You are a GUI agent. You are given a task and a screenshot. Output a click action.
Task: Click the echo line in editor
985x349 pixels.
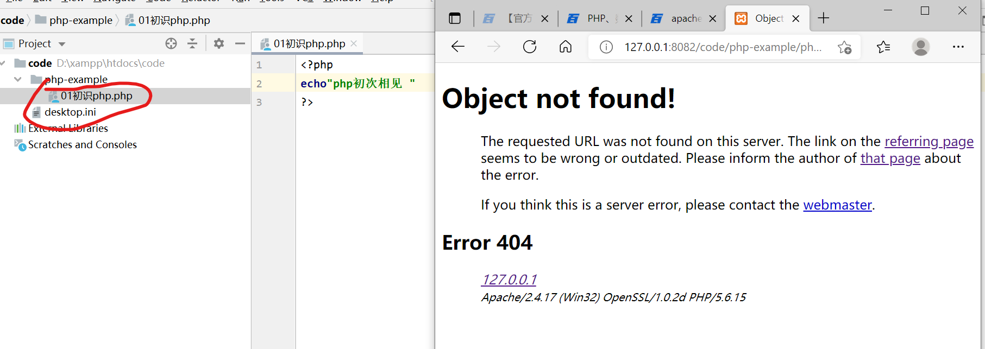click(x=358, y=83)
